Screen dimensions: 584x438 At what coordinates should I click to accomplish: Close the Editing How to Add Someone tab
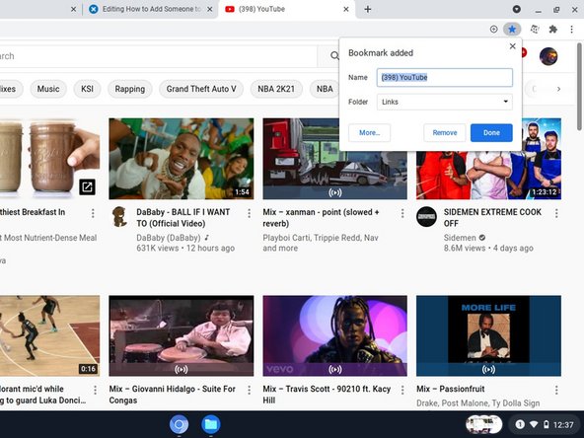tap(210, 9)
